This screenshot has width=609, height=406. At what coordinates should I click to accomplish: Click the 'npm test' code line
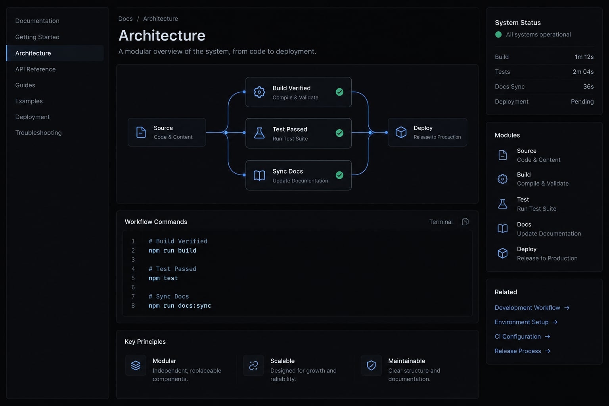(x=163, y=278)
